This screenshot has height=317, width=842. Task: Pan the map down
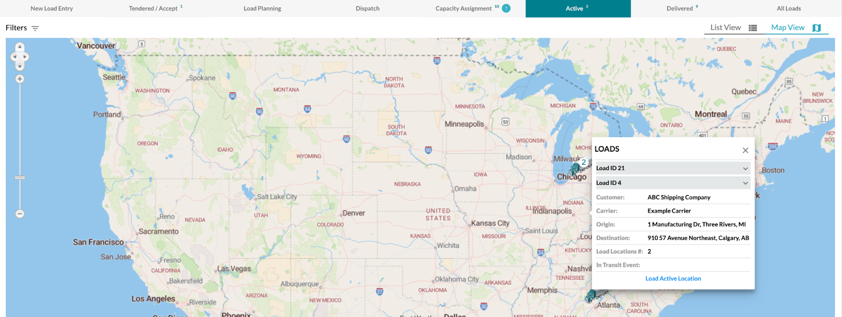click(x=19, y=66)
